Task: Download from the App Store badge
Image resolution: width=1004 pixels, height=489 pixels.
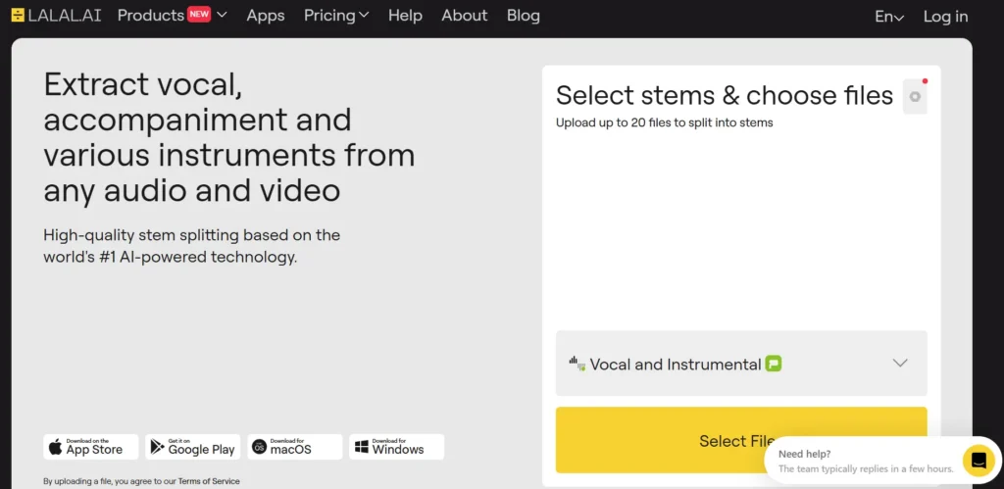Action: pyautogui.click(x=91, y=447)
